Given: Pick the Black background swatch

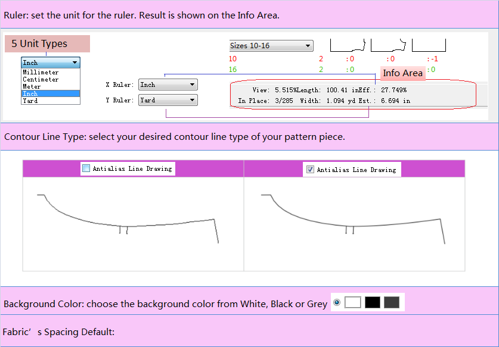Looking at the screenshot, I should point(373,302).
